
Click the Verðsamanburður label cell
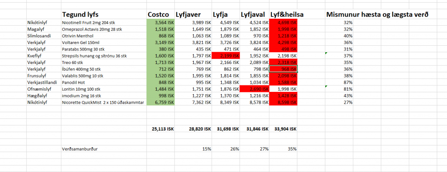click(x=104, y=148)
